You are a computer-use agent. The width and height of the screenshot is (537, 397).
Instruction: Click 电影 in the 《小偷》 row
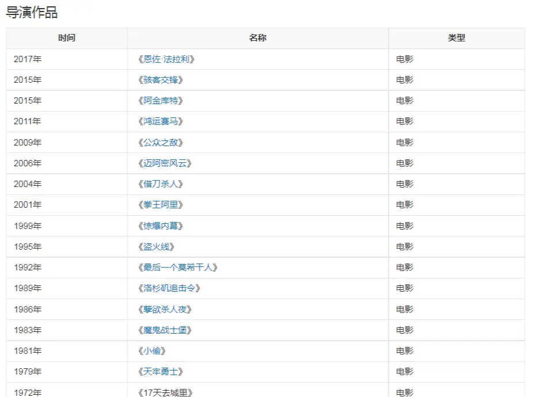pos(404,351)
